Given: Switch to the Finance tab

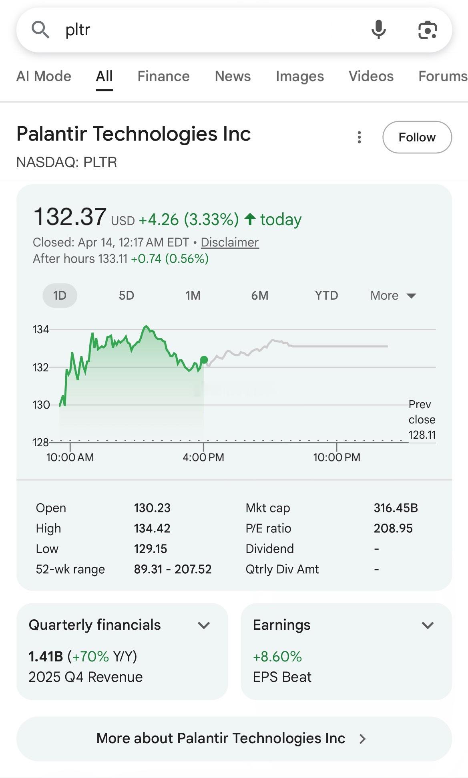Looking at the screenshot, I should 163,76.
